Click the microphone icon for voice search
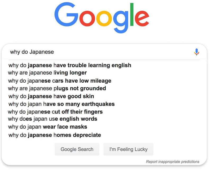The width and height of the screenshot is (212, 170). pos(197,52)
